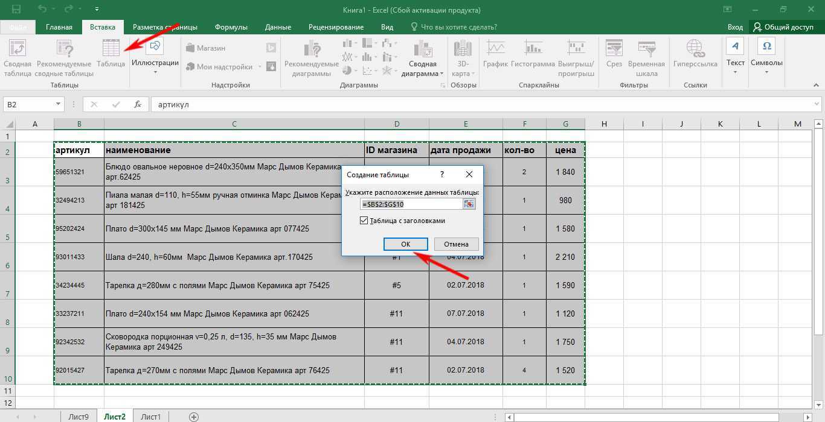
Task: Expand the Name Box dropdown arrow
Action: click(x=59, y=104)
